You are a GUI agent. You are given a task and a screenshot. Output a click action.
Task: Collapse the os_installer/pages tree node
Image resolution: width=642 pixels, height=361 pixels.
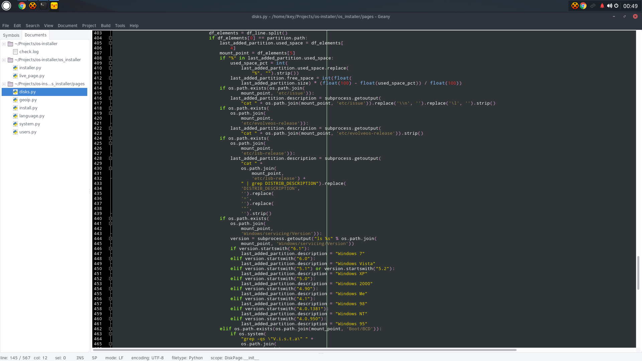4,84
